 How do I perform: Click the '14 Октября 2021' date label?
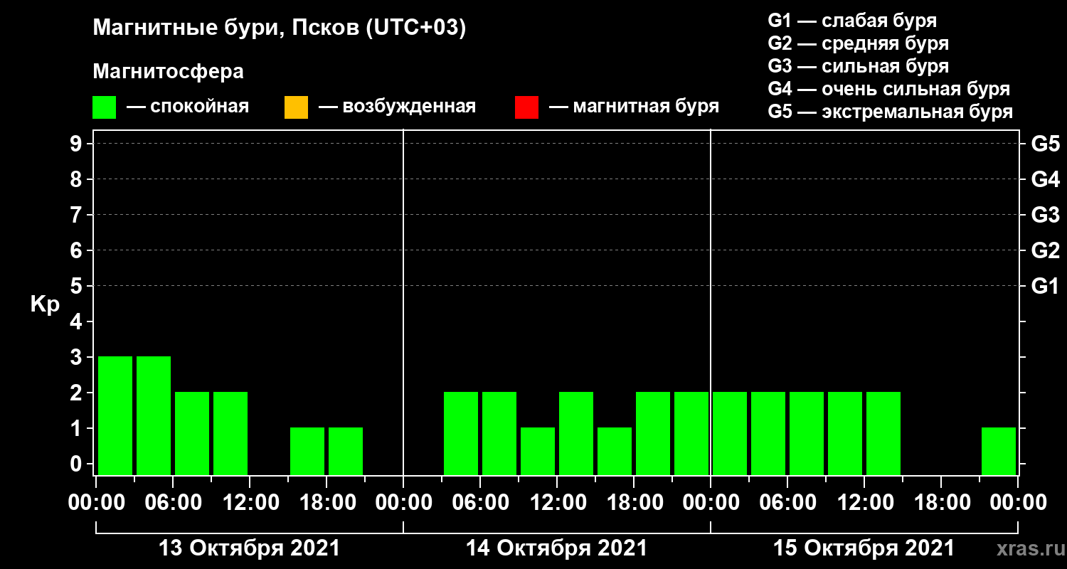(556, 548)
